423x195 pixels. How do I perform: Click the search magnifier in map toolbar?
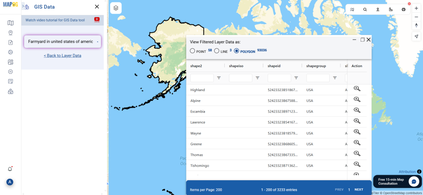coord(365,9)
